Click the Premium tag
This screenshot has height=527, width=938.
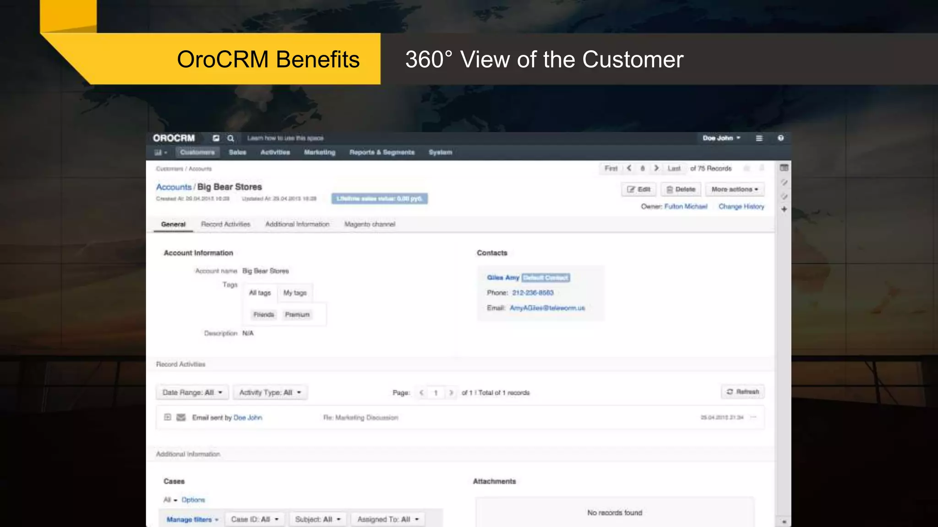[x=297, y=315]
